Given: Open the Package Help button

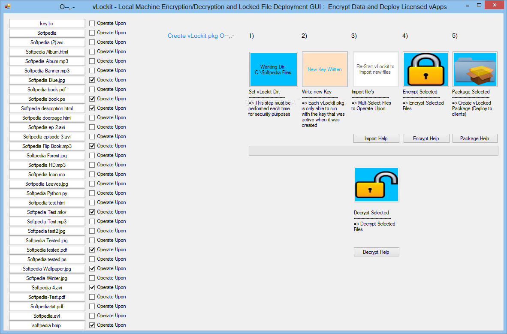Looking at the screenshot, I should (x=475, y=138).
